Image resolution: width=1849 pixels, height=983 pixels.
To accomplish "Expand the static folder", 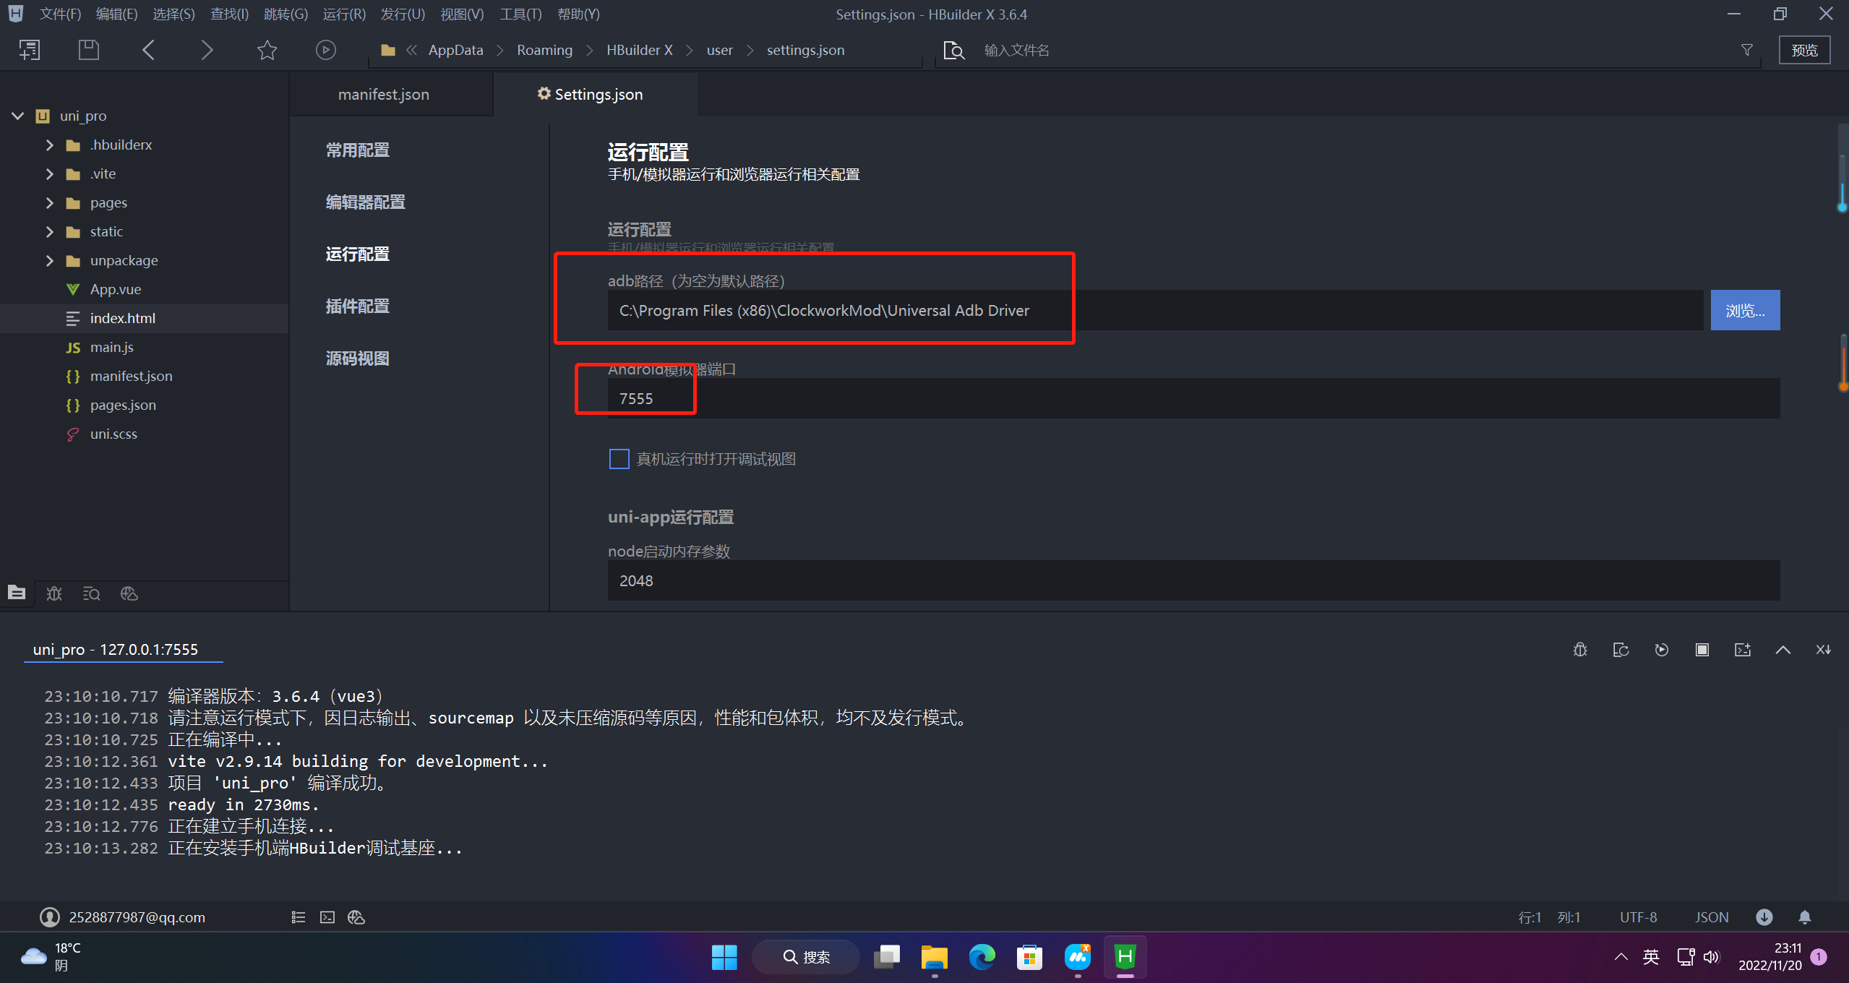I will [49, 231].
